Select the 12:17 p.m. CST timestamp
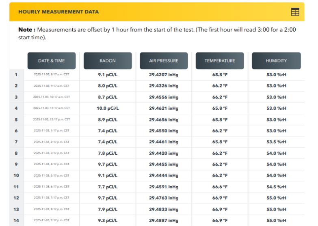The width and height of the screenshot is (318, 226). [51, 119]
